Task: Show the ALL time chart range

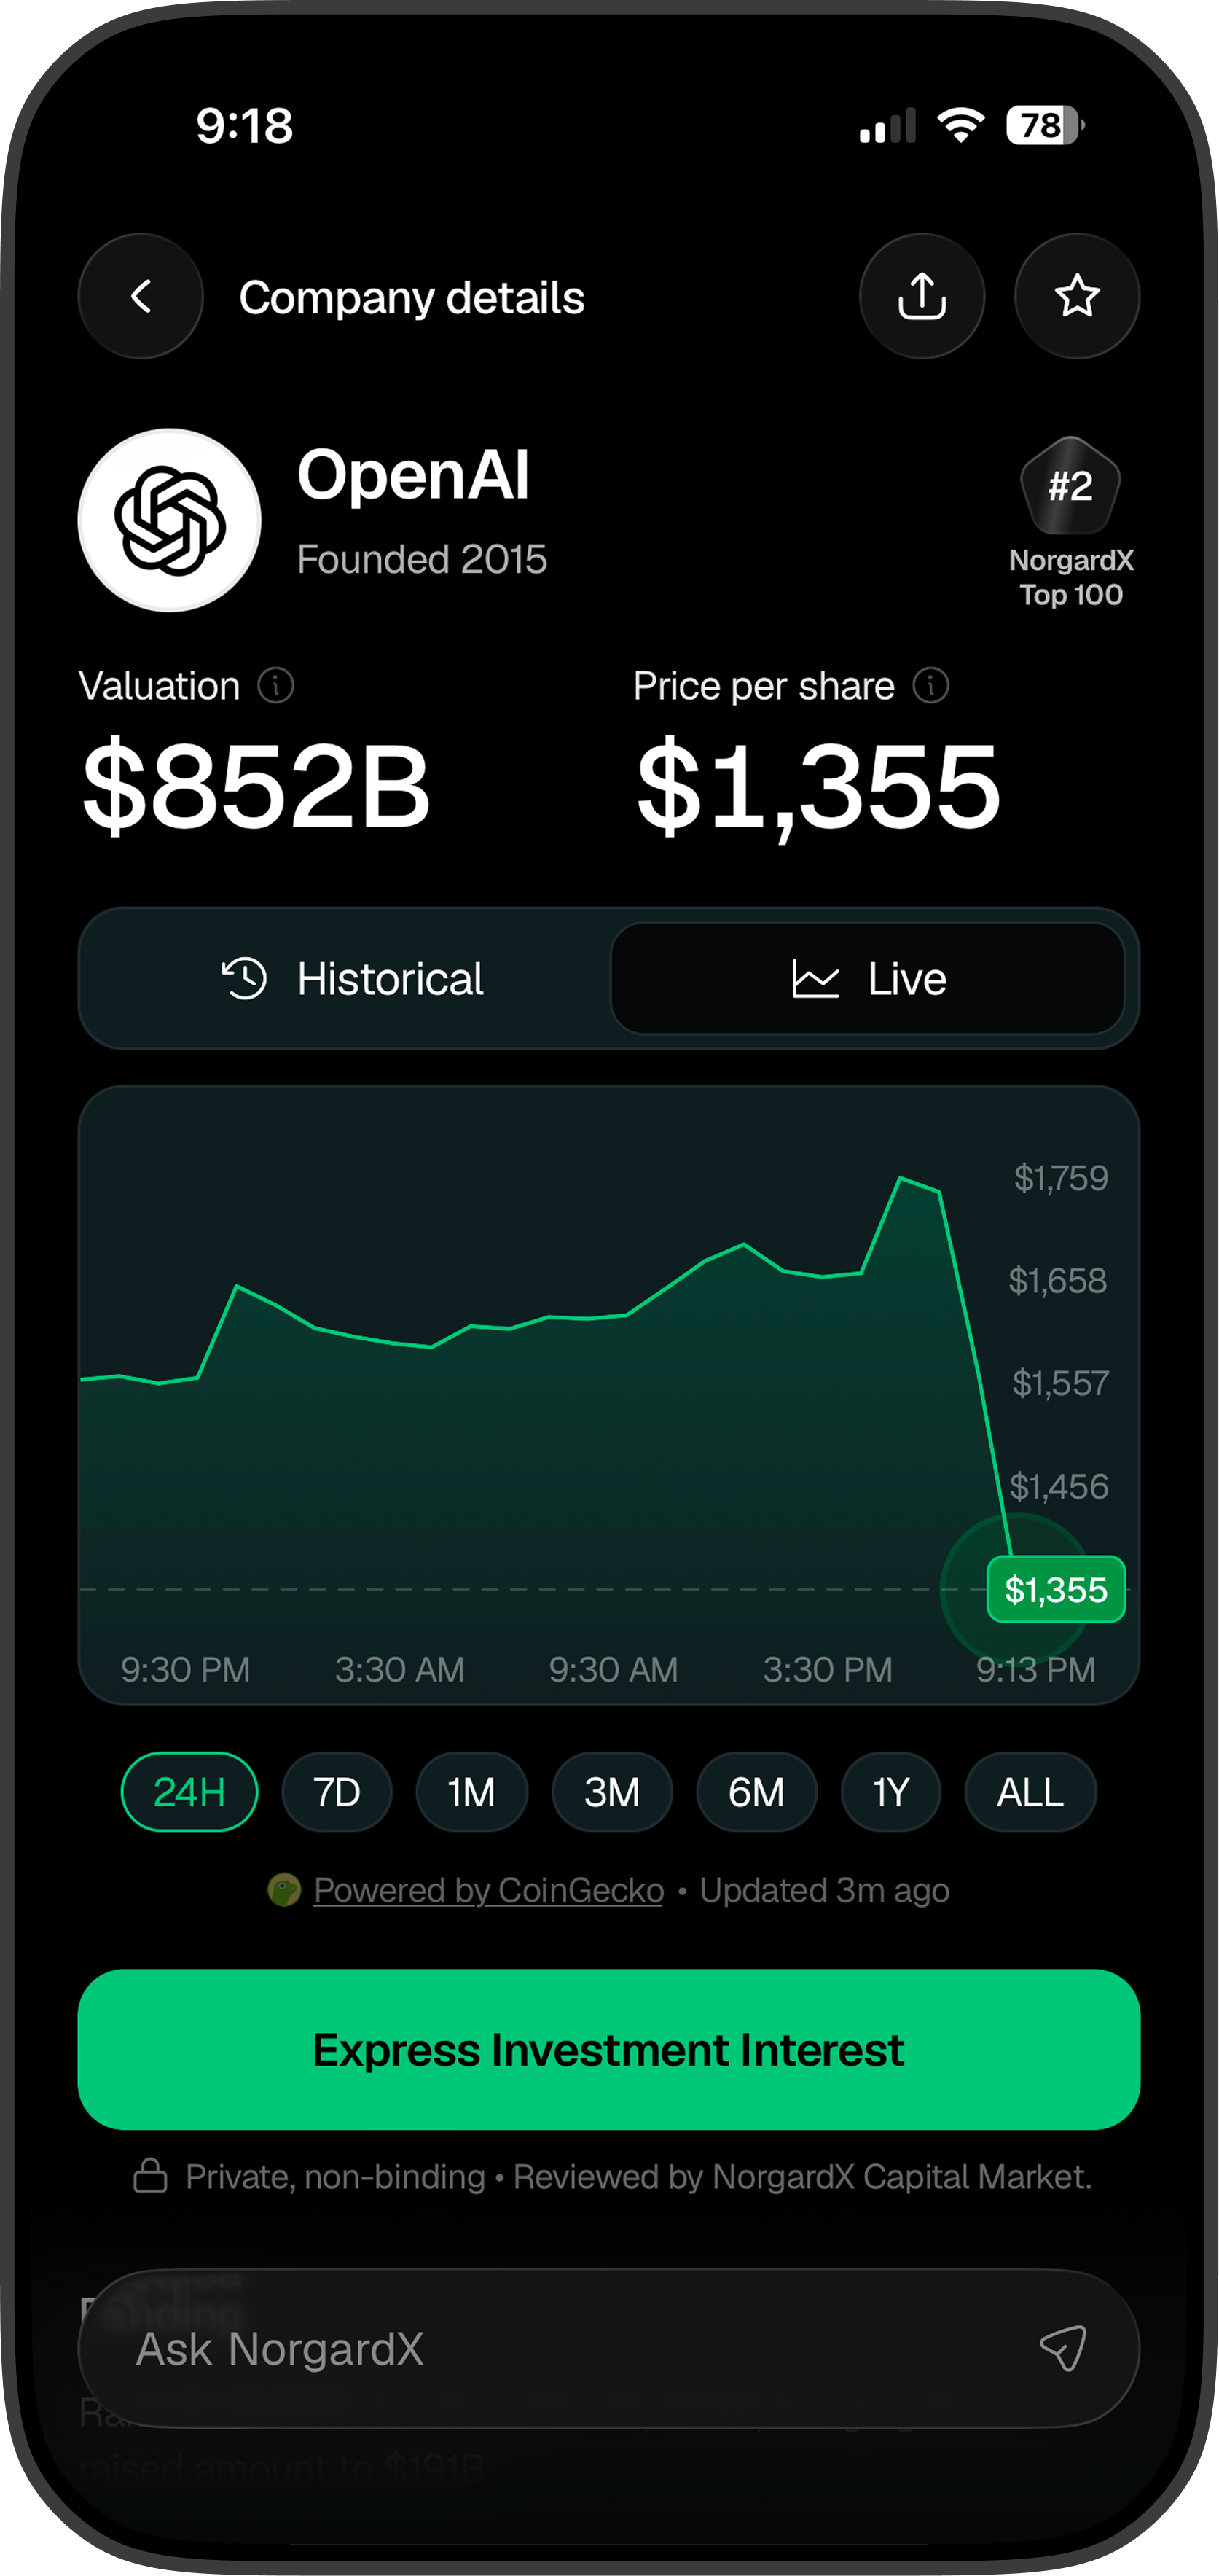Action: [1031, 1792]
